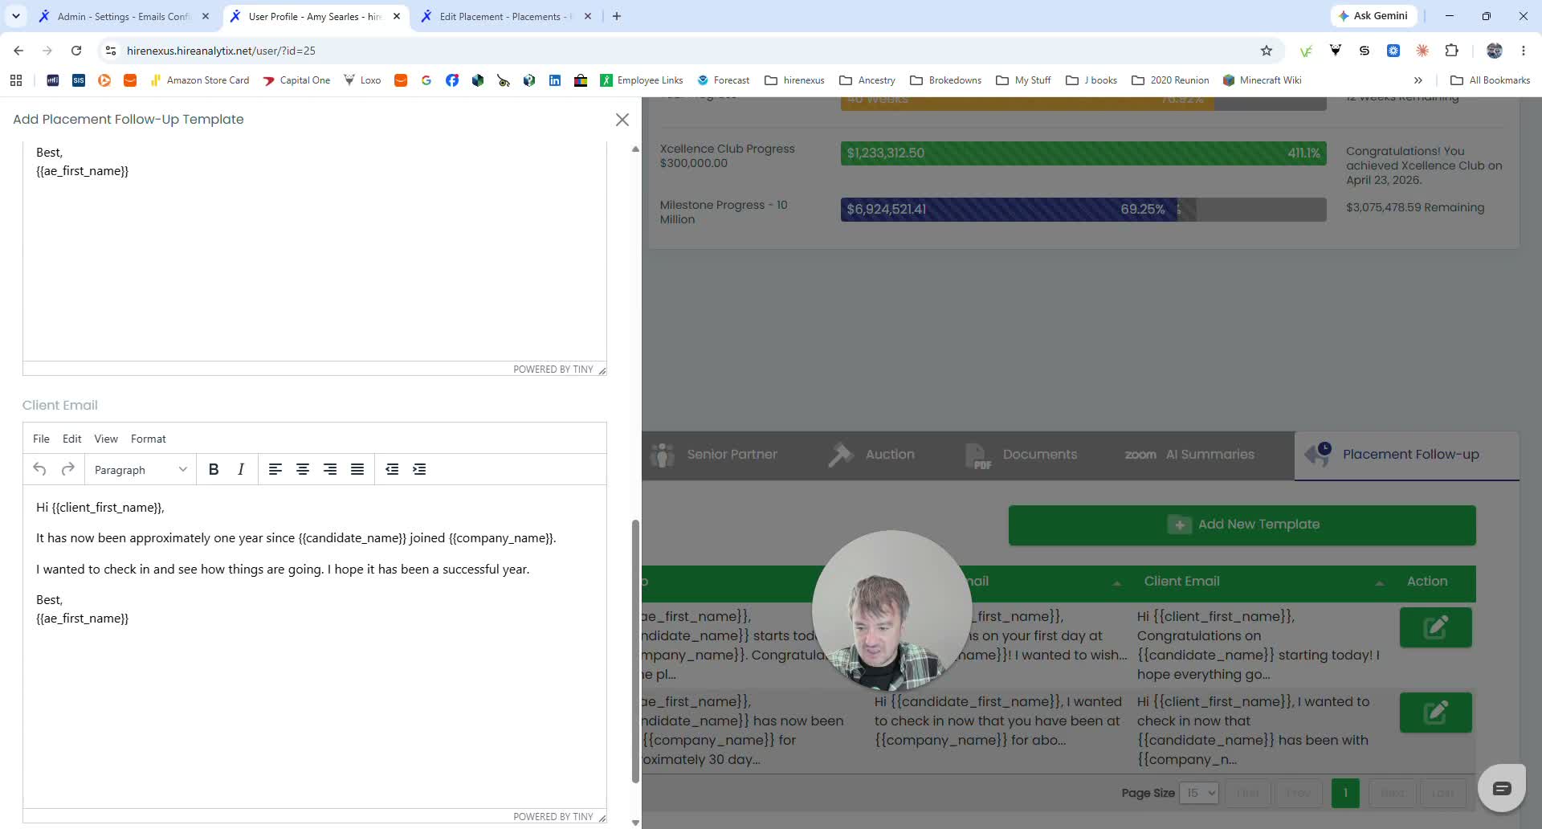Viewport: 1542px width, 829px height.
Task: Open the All Bookmarks folder
Action: point(1491,80)
